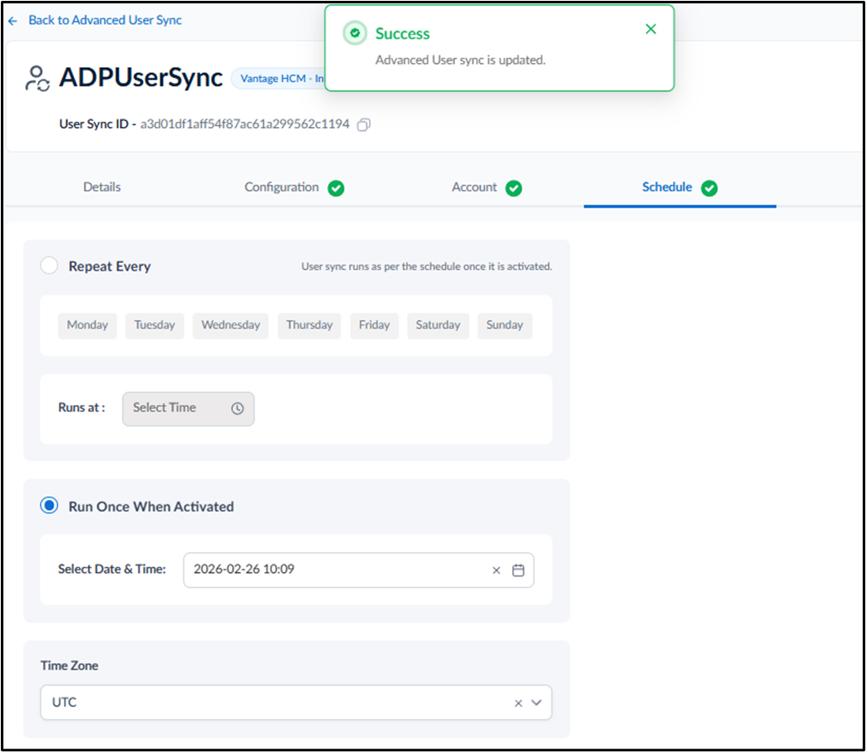The width and height of the screenshot is (866, 752).
Task: Click the schedule activation hint text
Action: [x=426, y=266]
